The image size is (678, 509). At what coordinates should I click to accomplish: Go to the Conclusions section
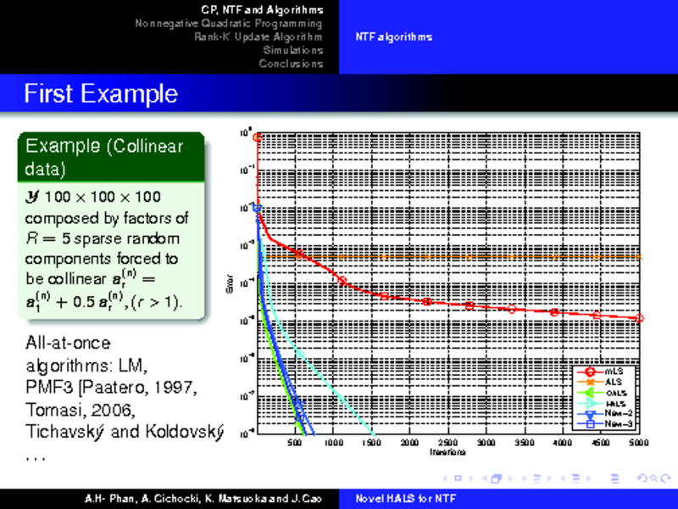(291, 64)
